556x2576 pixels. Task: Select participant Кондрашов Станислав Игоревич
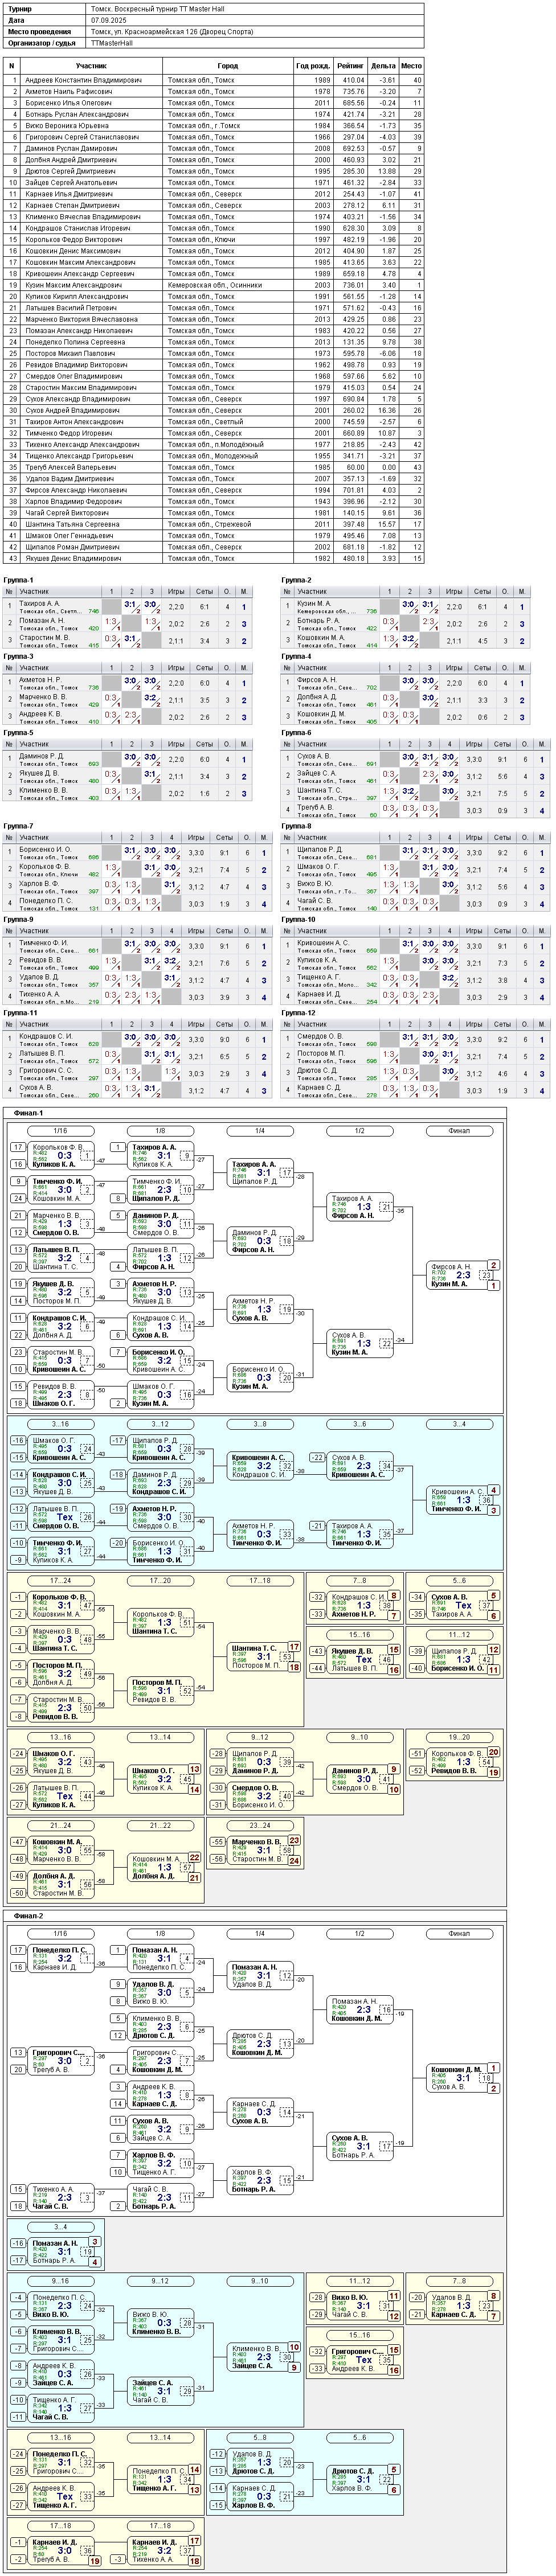pyautogui.click(x=77, y=228)
